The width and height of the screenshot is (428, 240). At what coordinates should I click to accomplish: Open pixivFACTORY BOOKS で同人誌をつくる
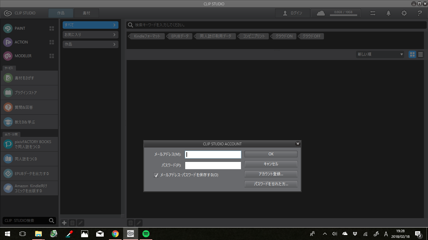point(29,144)
